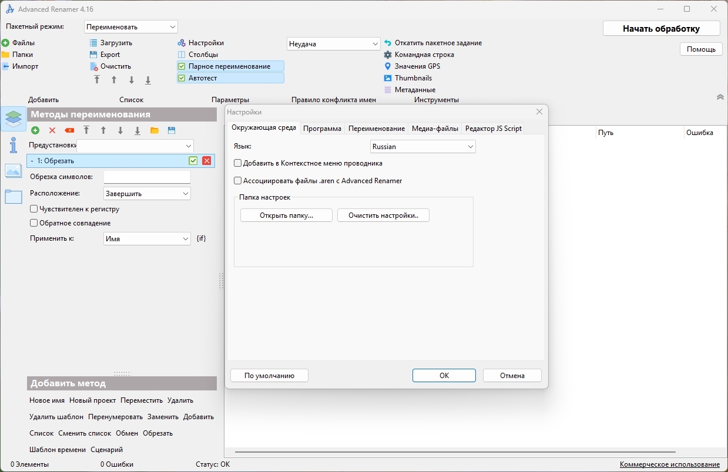The width and height of the screenshot is (728, 472).
Task: Move item to bottom in Список group
Action: [148, 80]
